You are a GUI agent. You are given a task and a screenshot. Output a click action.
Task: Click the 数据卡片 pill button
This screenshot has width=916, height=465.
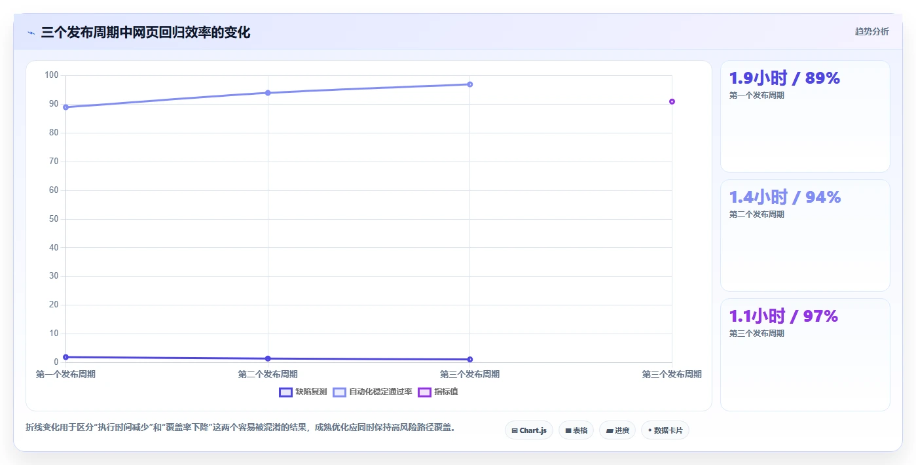pyautogui.click(x=665, y=430)
